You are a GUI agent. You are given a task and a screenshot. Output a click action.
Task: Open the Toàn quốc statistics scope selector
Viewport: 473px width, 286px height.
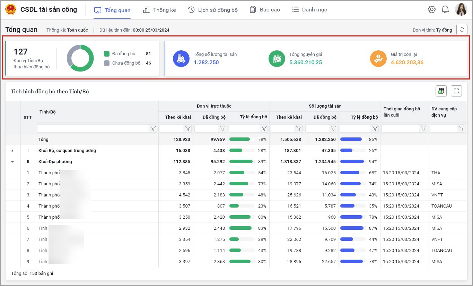tap(77, 30)
